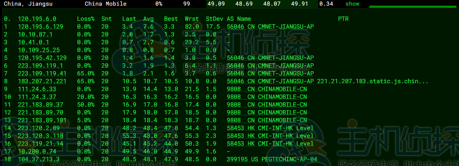
Task: Click IP link 10.10.87.1
Action: tap(35, 34)
